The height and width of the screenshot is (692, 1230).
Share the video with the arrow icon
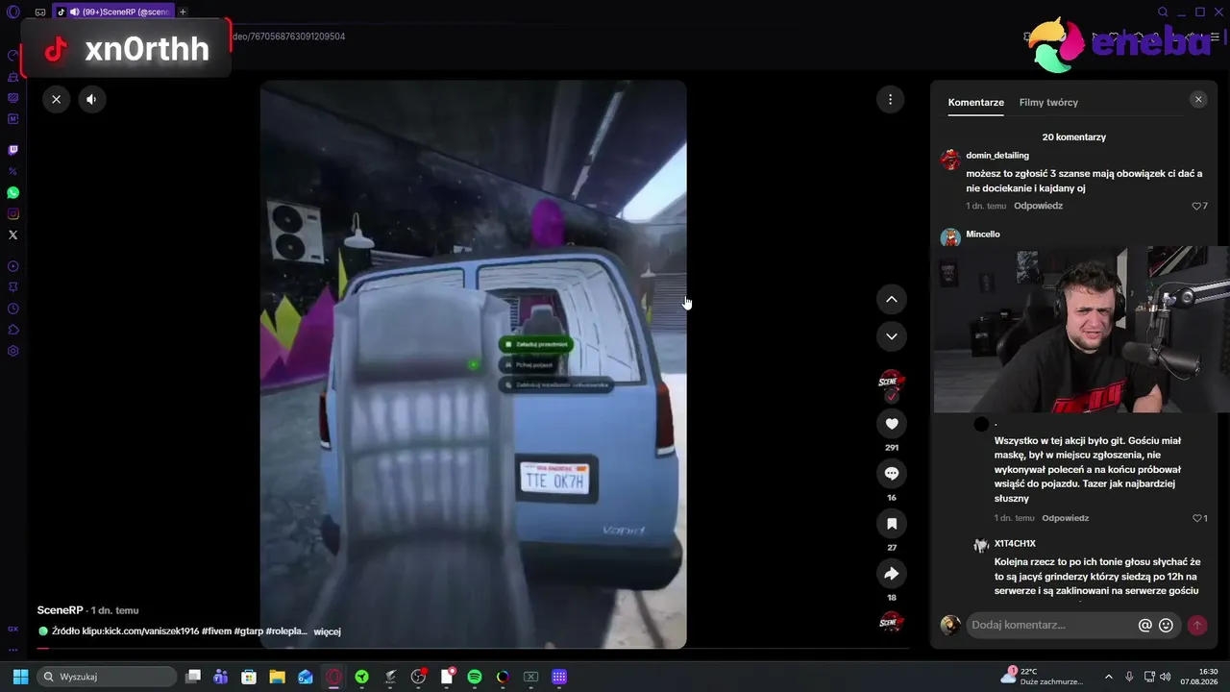[892, 574]
